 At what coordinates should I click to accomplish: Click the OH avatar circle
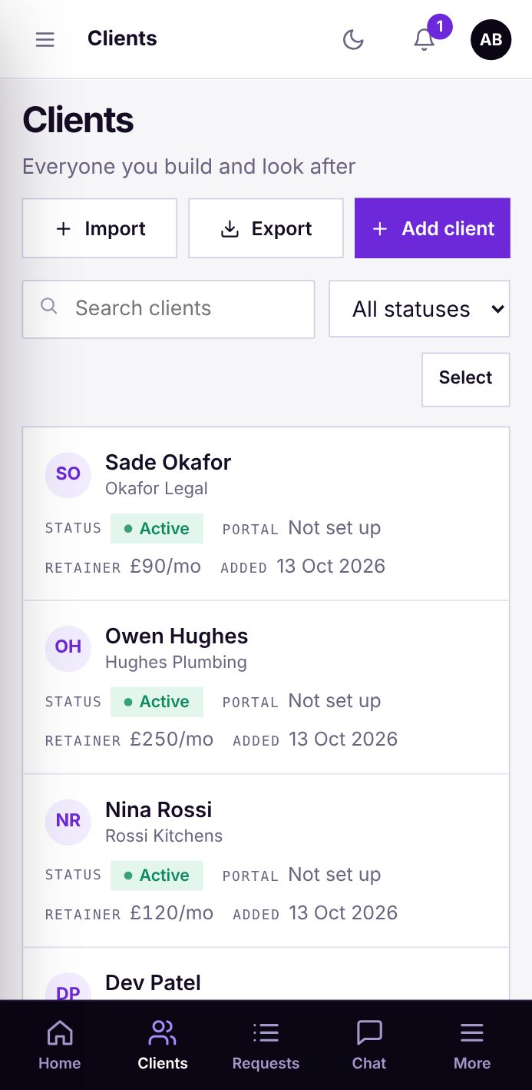click(68, 647)
